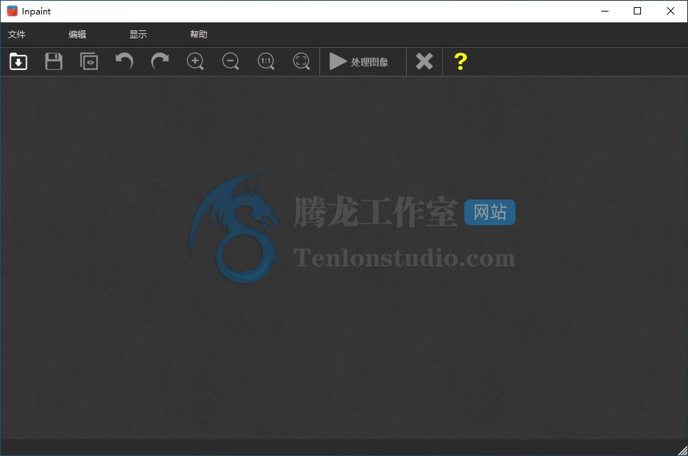
Task: Click the Open image folder icon
Action: [19, 61]
